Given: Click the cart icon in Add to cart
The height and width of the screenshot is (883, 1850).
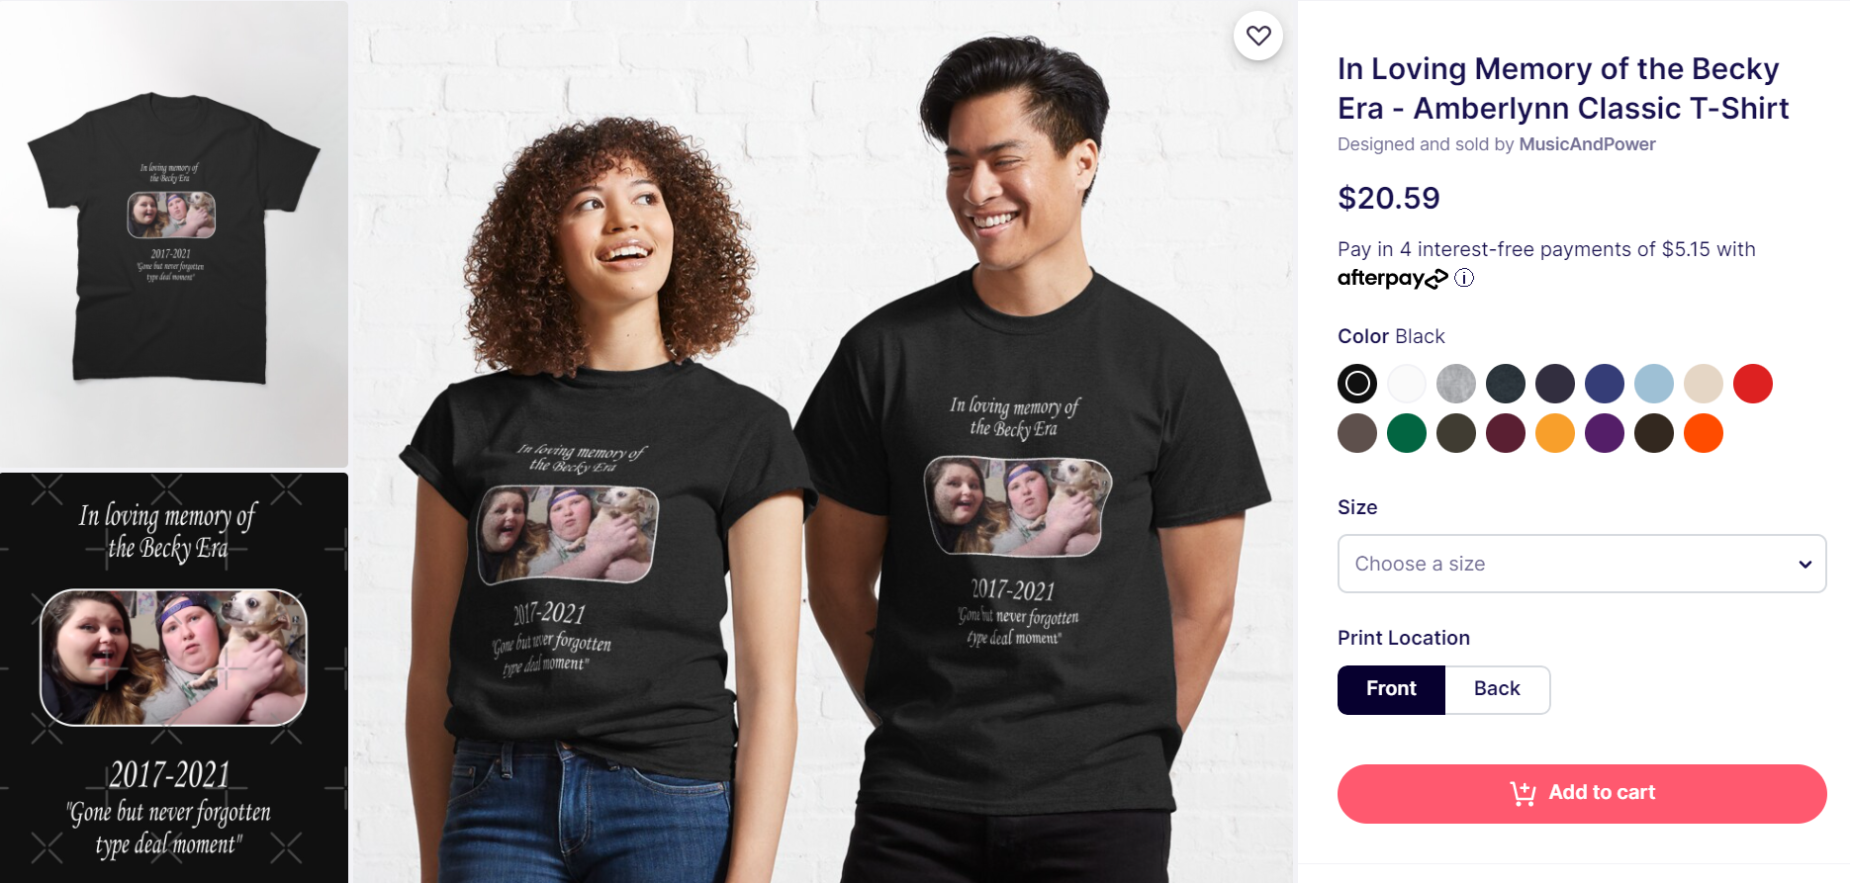Looking at the screenshot, I should [1523, 793].
